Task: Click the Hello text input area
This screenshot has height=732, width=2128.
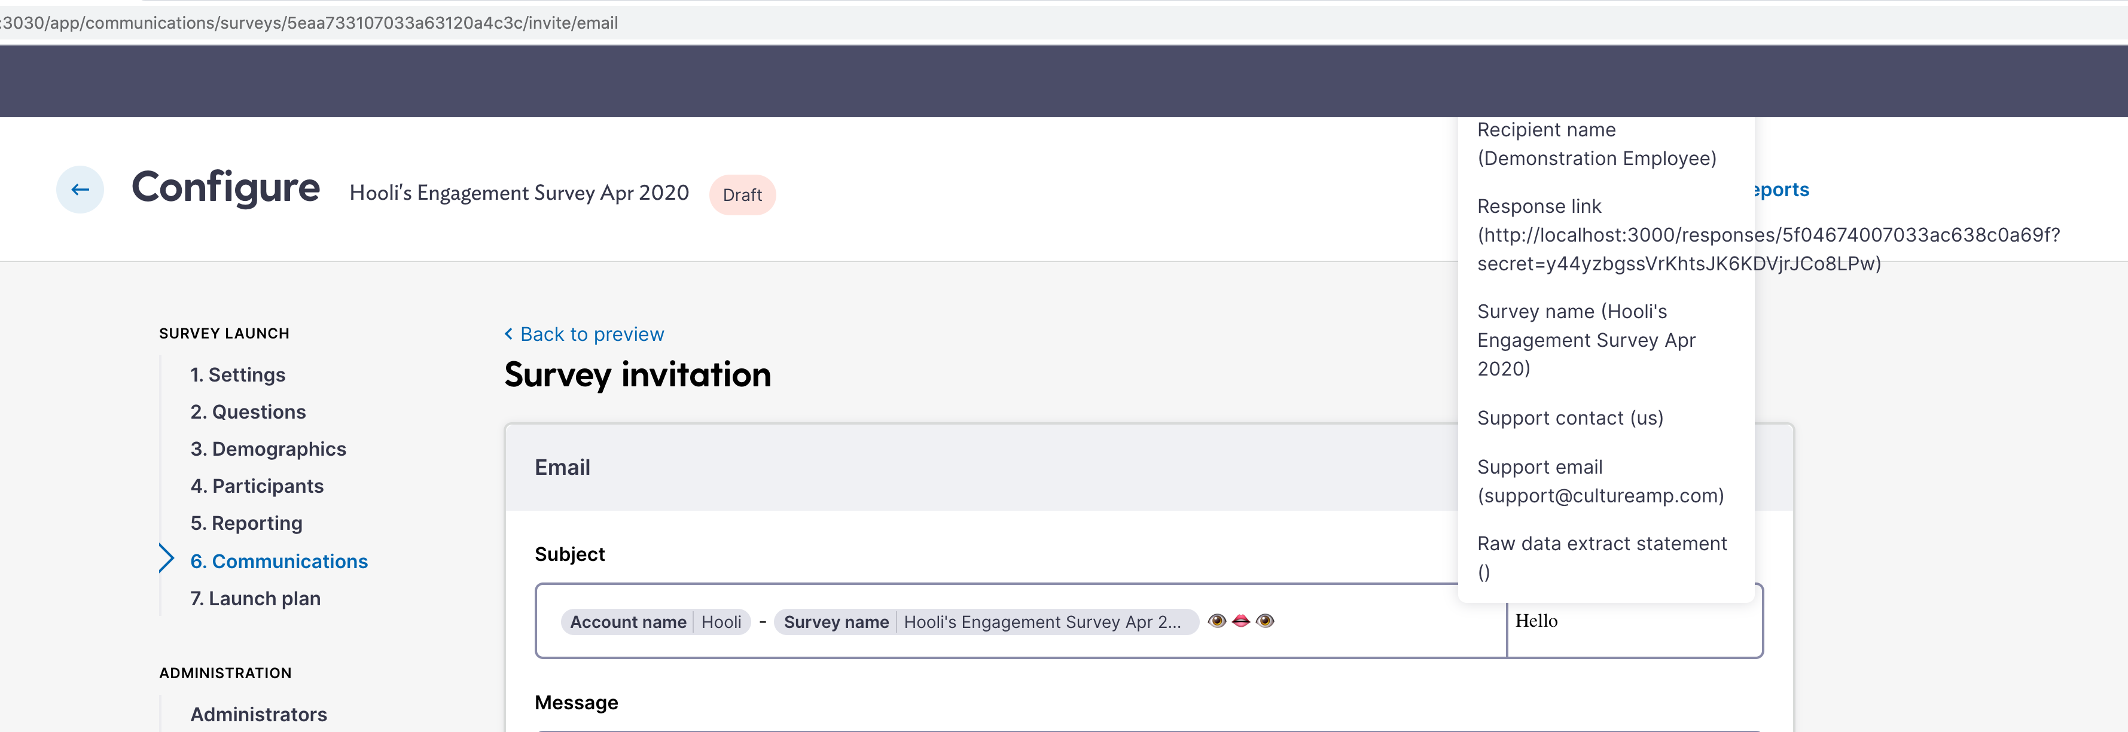Action: 1632,621
